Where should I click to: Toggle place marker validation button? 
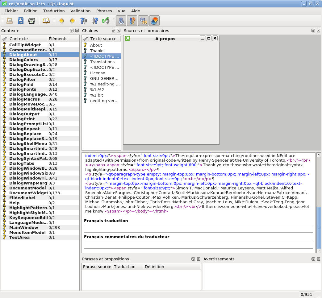[154, 21]
